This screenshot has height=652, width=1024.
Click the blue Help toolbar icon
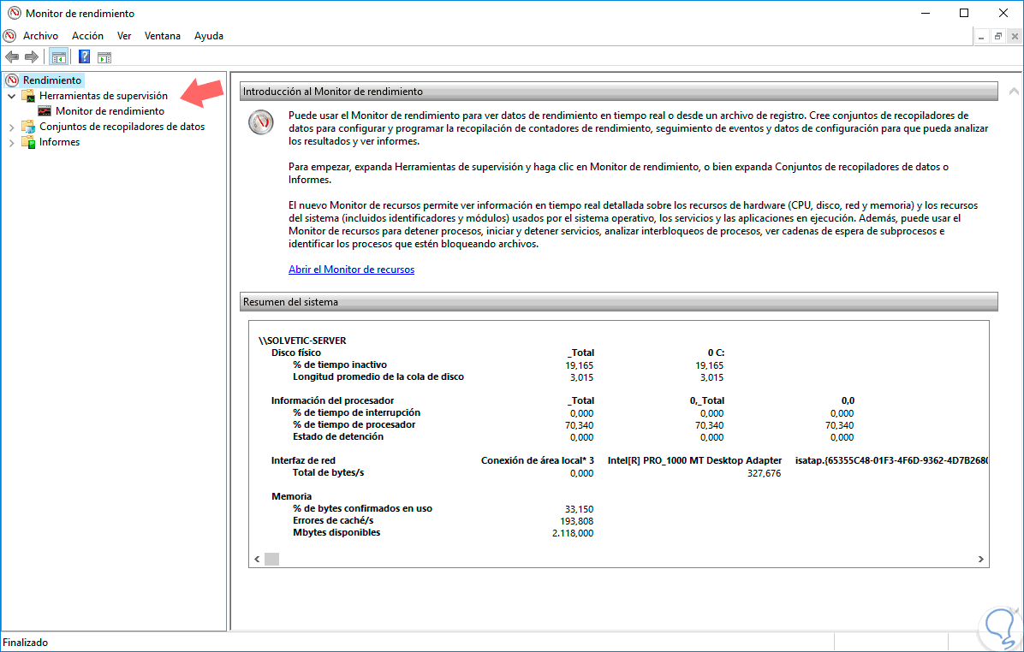84,56
